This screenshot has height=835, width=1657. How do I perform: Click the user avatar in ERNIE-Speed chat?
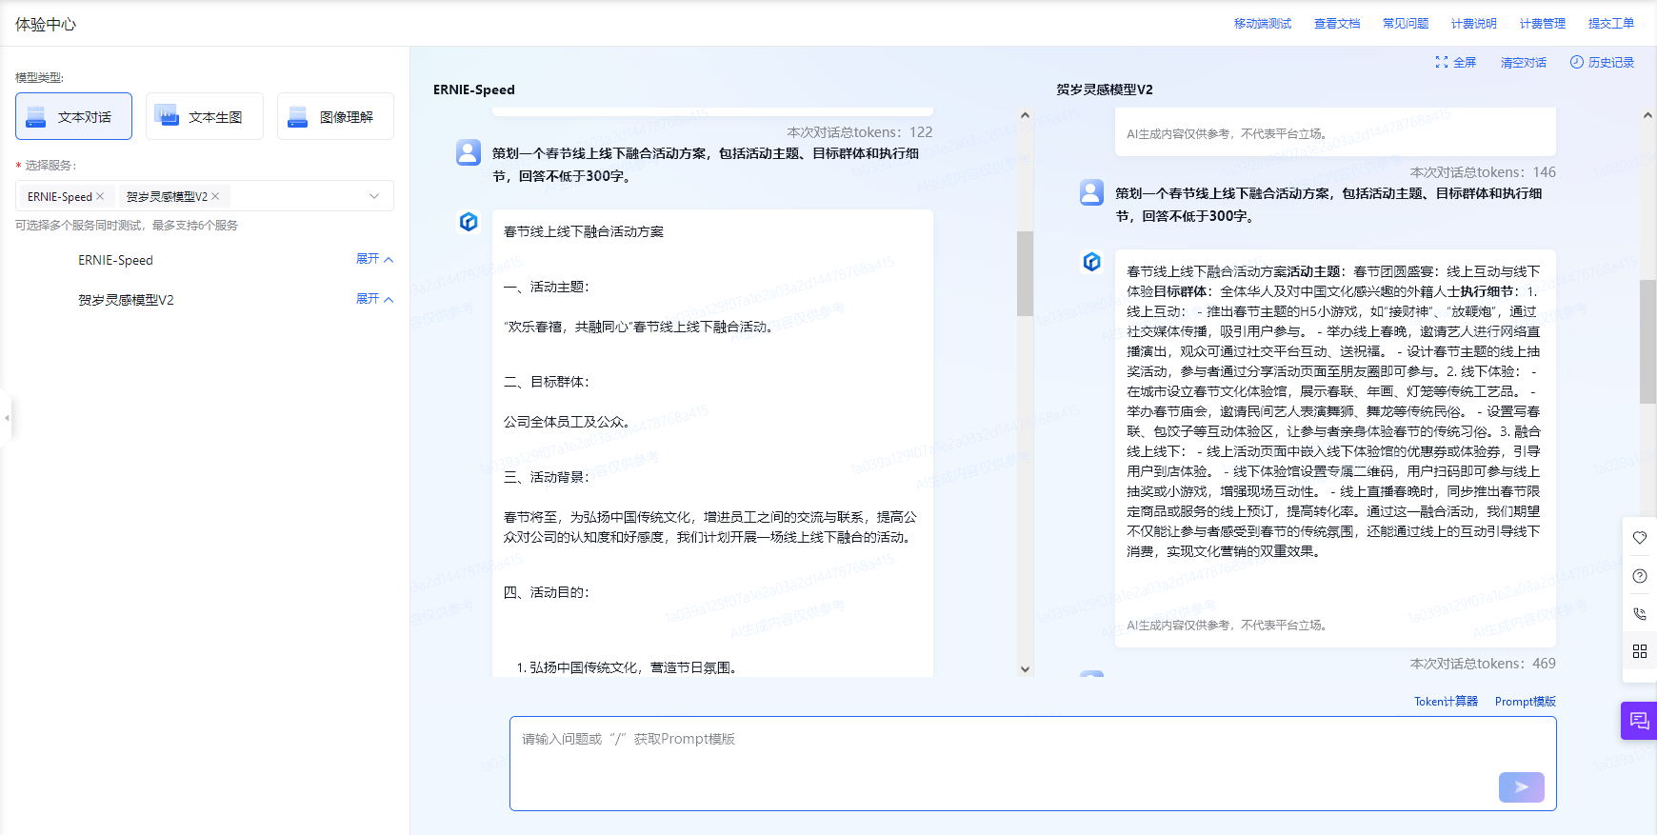(469, 152)
